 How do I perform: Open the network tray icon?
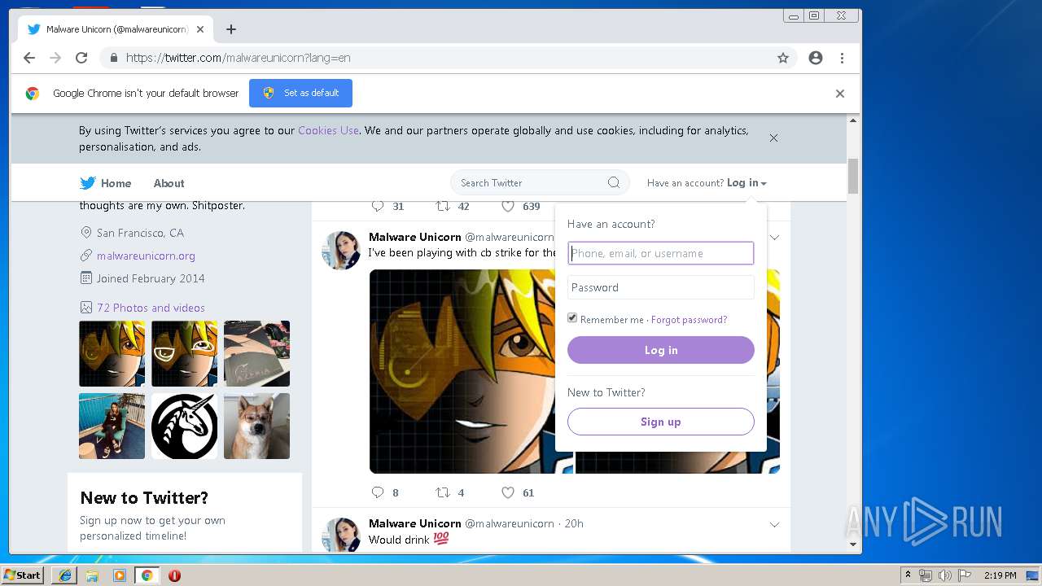tap(926, 575)
